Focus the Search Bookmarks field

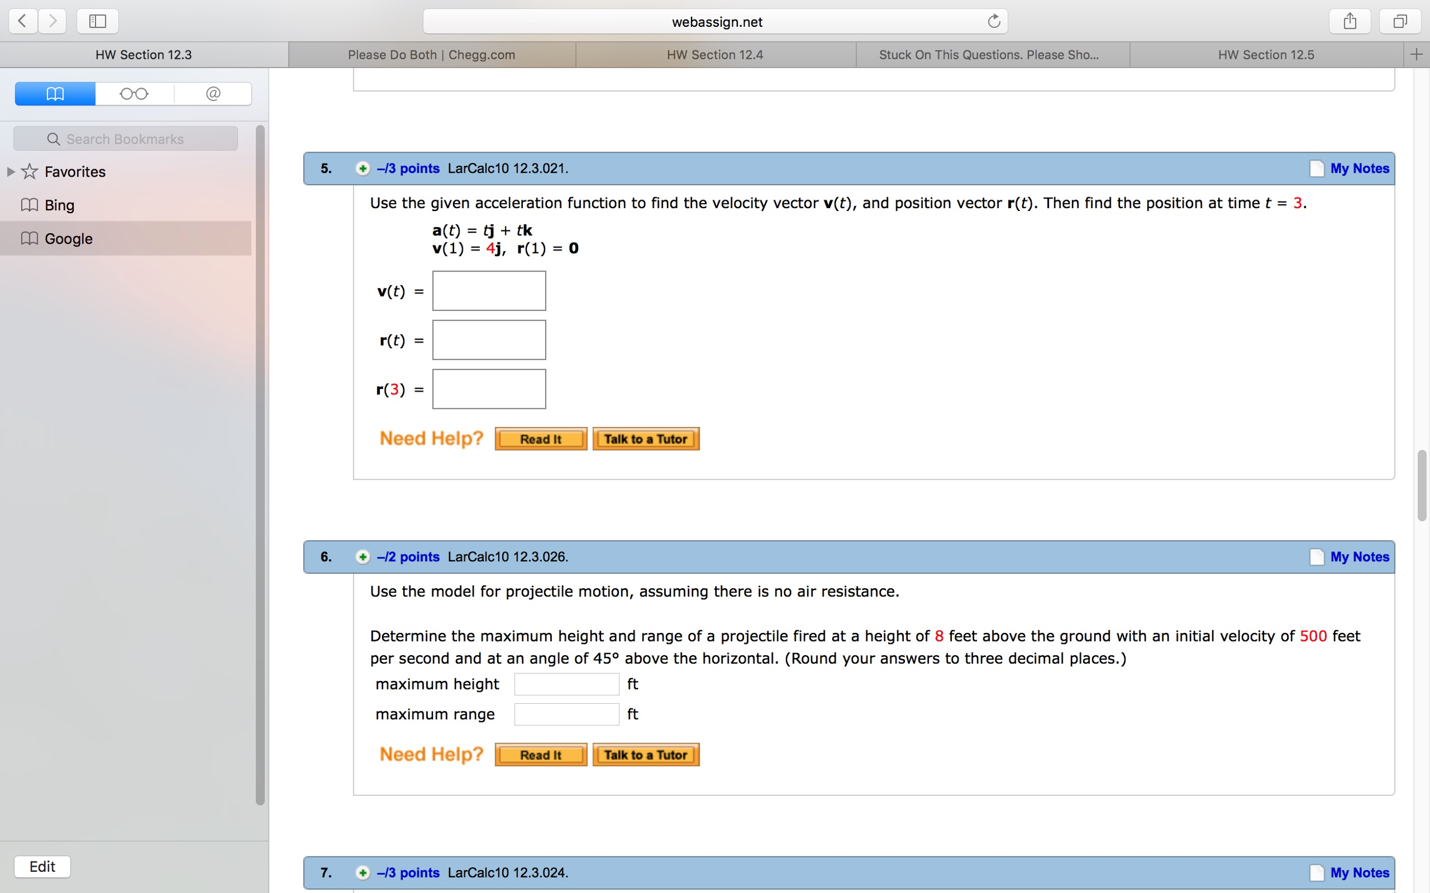126,139
